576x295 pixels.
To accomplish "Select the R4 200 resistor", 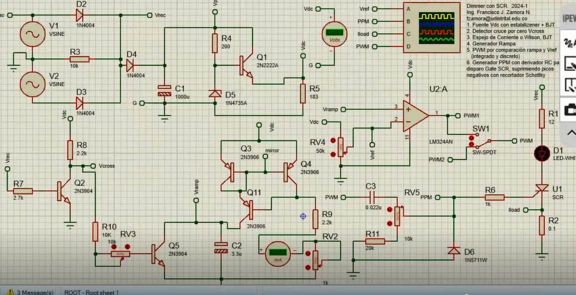I will 215,43.
